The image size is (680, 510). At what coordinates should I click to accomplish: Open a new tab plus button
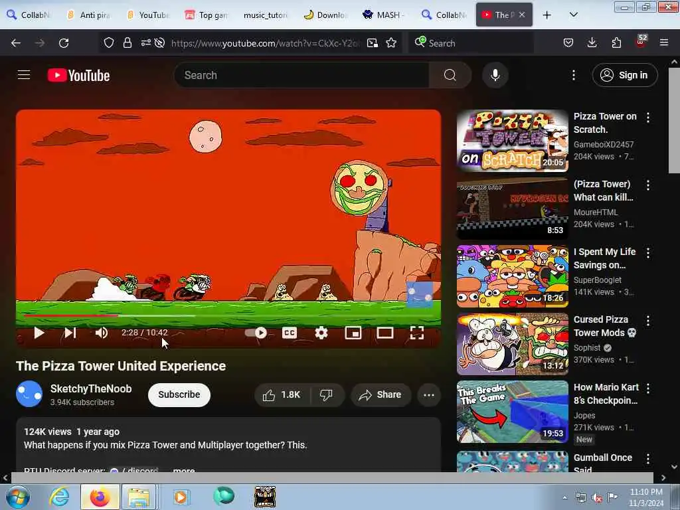(547, 15)
